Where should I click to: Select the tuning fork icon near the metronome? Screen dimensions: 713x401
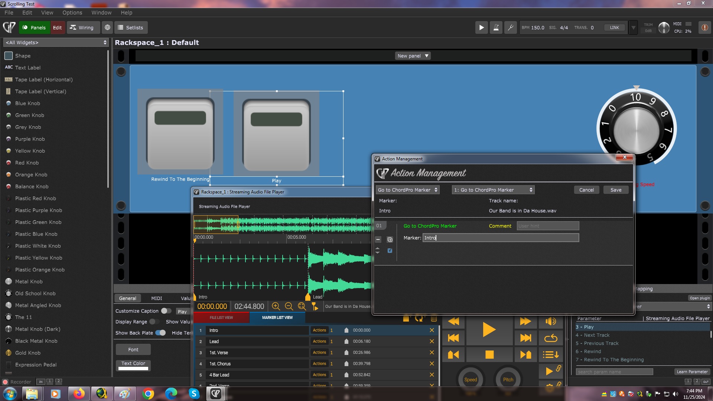(x=510, y=27)
